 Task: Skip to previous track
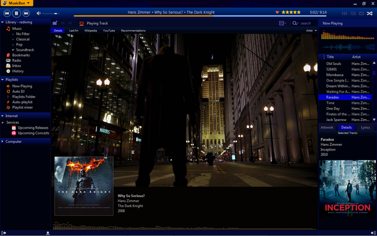[x=6, y=13]
